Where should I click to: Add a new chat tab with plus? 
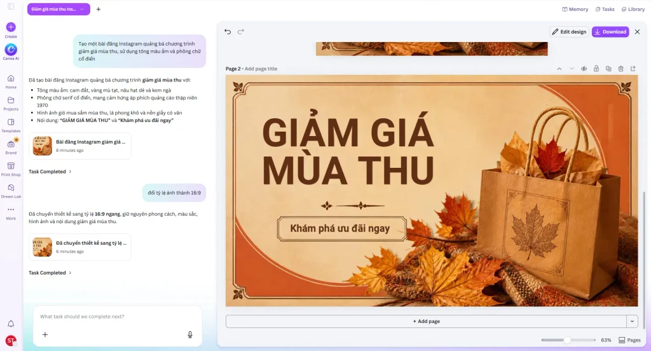pos(99,9)
